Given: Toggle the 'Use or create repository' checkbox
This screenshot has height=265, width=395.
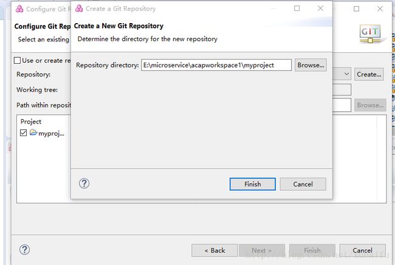Looking at the screenshot, I should (17, 60).
